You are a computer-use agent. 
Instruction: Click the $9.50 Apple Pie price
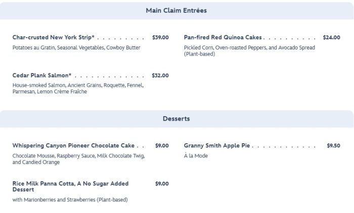pyautogui.click(x=333, y=145)
